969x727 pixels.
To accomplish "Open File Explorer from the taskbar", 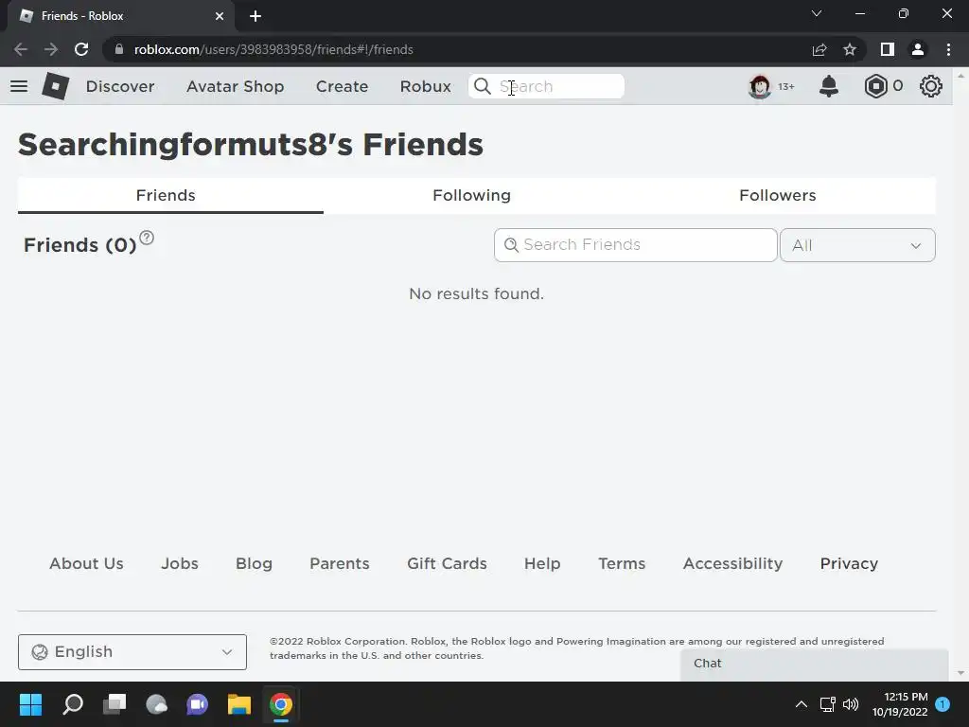I will (x=239, y=704).
